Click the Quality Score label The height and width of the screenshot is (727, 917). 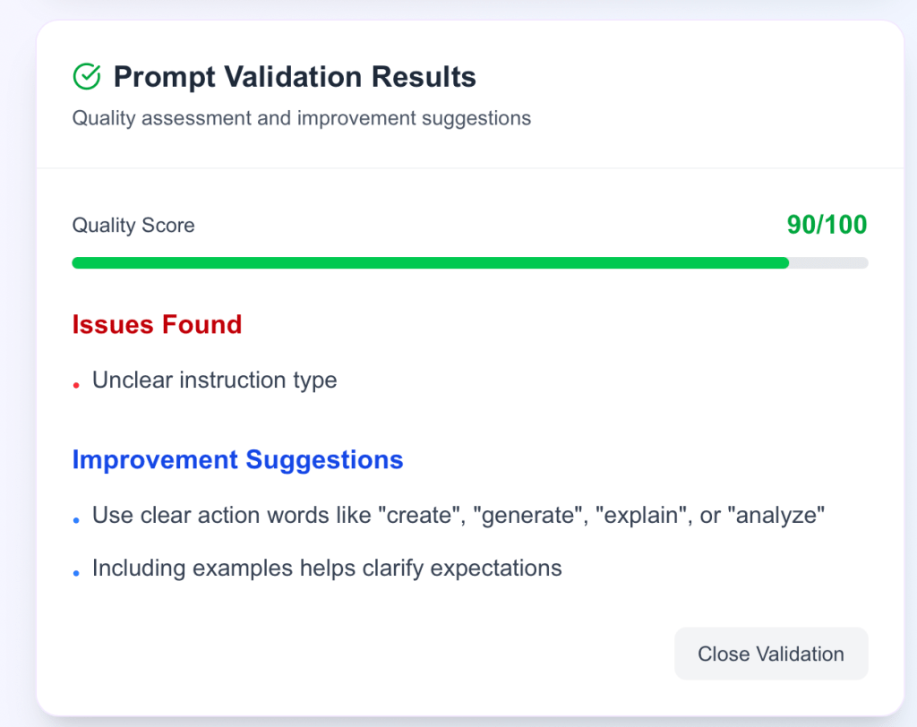coord(133,226)
